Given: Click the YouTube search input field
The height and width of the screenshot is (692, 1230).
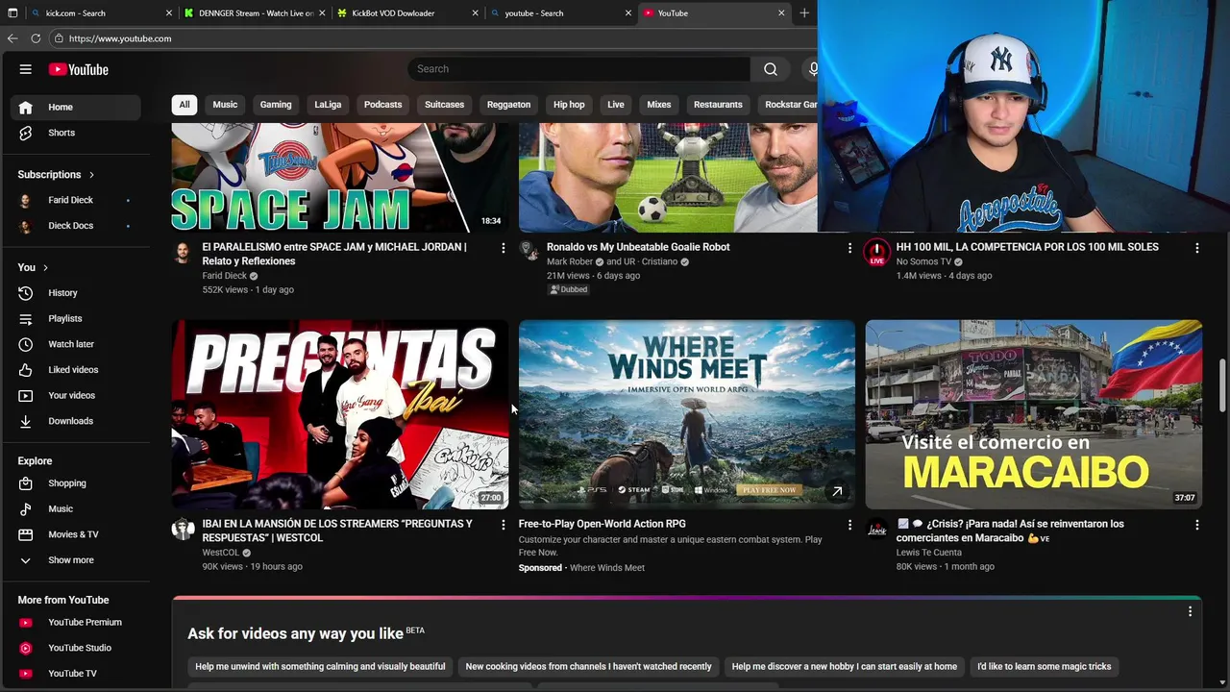Looking at the screenshot, I should [x=579, y=69].
